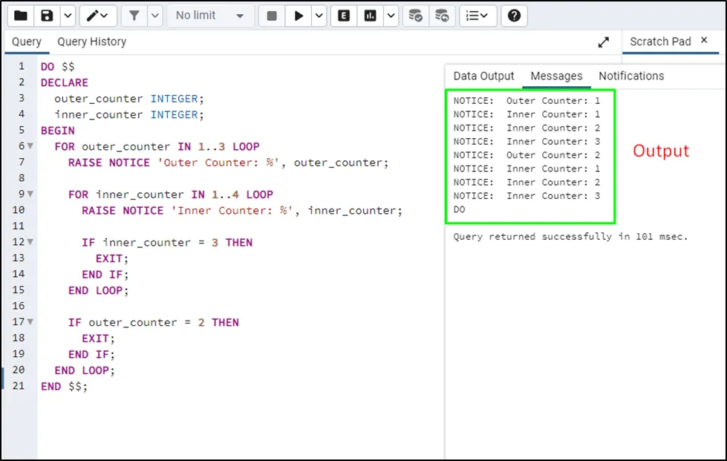
Task: Switch to the Query History tab
Action: tap(91, 42)
